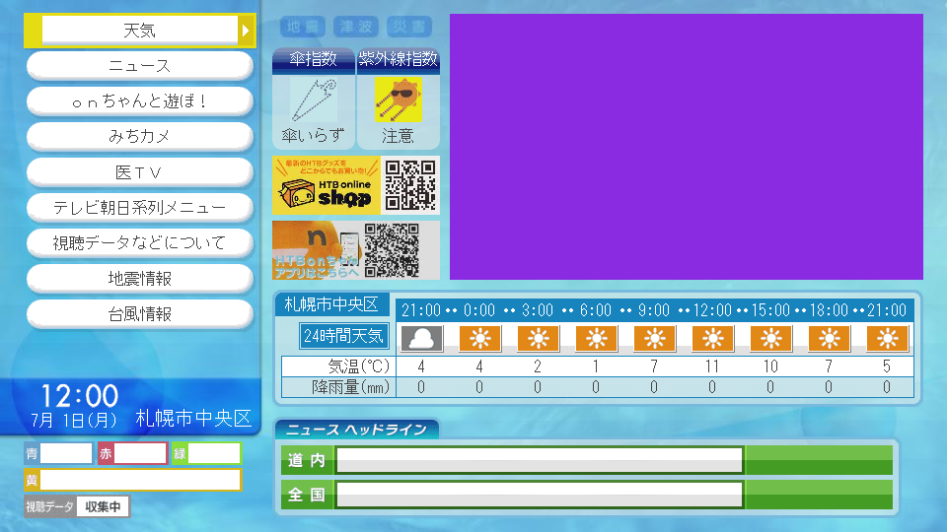The height and width of the screenshot is (532, 947).
Task: Click the QR code beside the app banner
Action: pos(392,250)
